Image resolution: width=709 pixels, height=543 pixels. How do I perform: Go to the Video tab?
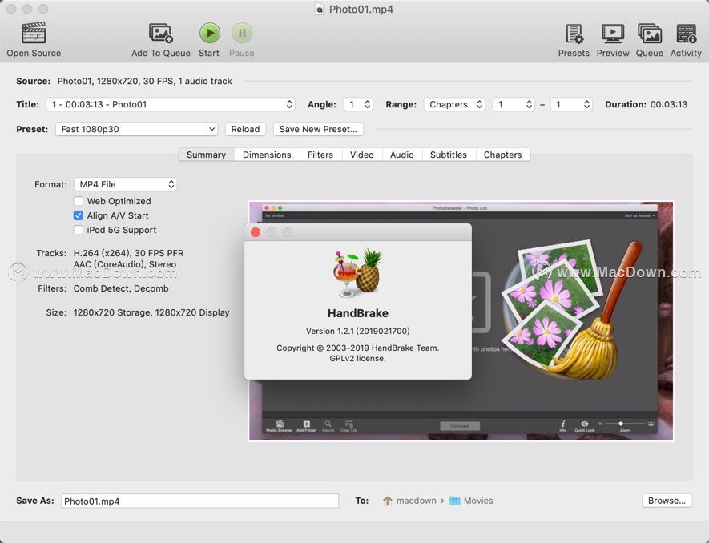click(362, 155)
